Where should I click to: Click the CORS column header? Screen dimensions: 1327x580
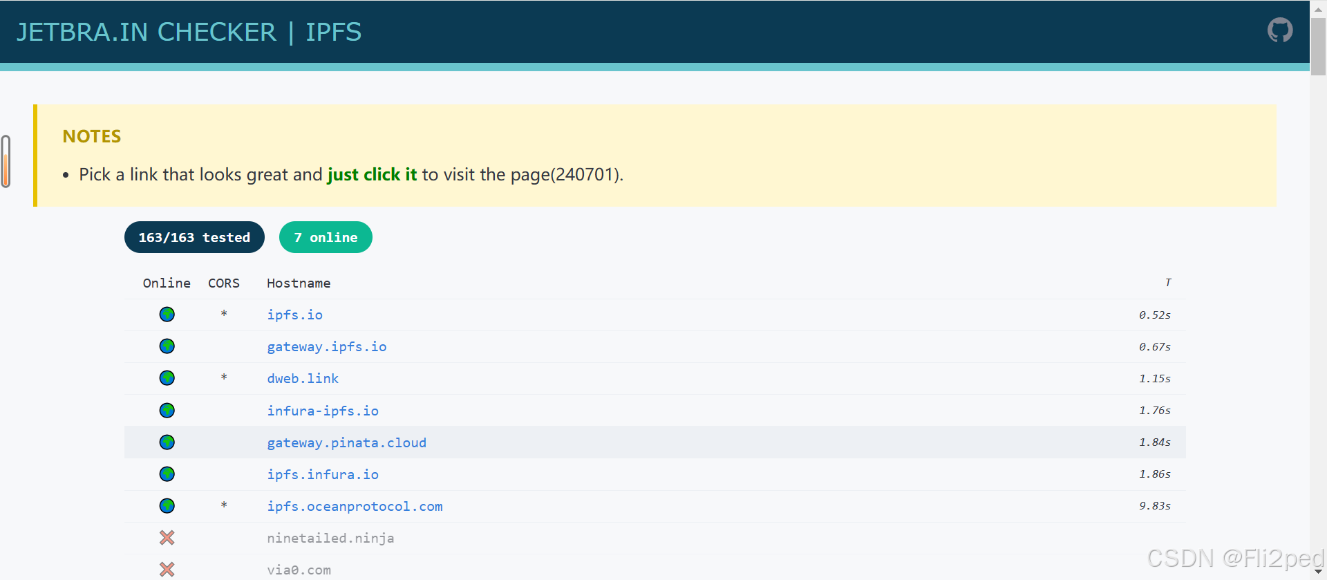pyautogui.click(x=224, y=283)
